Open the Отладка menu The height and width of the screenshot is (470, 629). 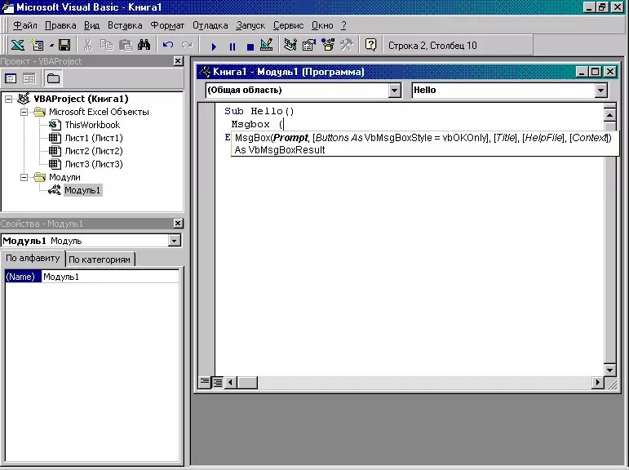(x=210, y=25)
